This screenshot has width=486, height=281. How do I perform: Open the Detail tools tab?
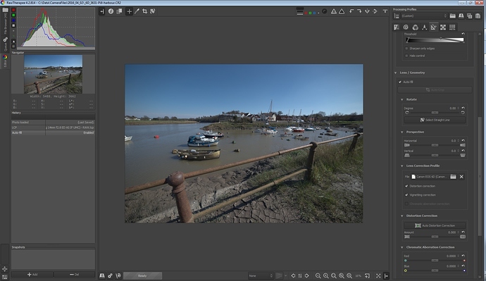[x=406, y=27]
